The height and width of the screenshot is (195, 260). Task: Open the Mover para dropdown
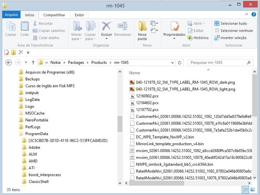click(x=77, y=31)
